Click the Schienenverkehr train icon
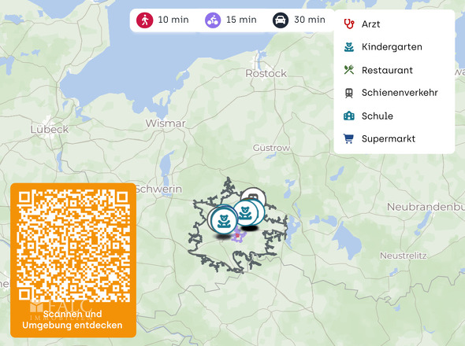Screen dimensions: 465x346 (349, 93)
